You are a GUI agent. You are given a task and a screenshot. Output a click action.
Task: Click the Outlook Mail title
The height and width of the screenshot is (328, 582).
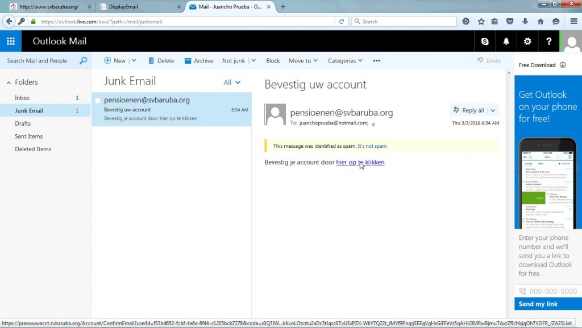click(59, 41)
